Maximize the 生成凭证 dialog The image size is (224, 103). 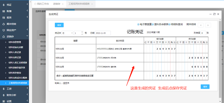coord(214,14)
